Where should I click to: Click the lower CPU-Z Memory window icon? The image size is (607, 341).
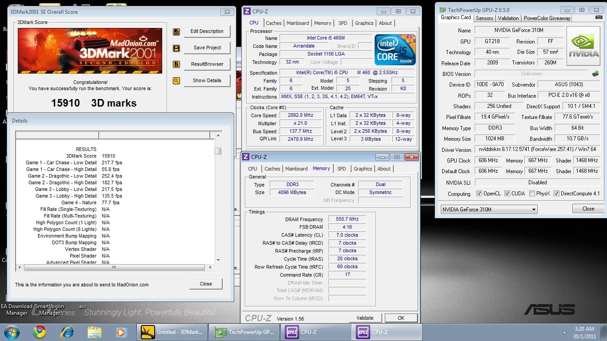[246, 157]
